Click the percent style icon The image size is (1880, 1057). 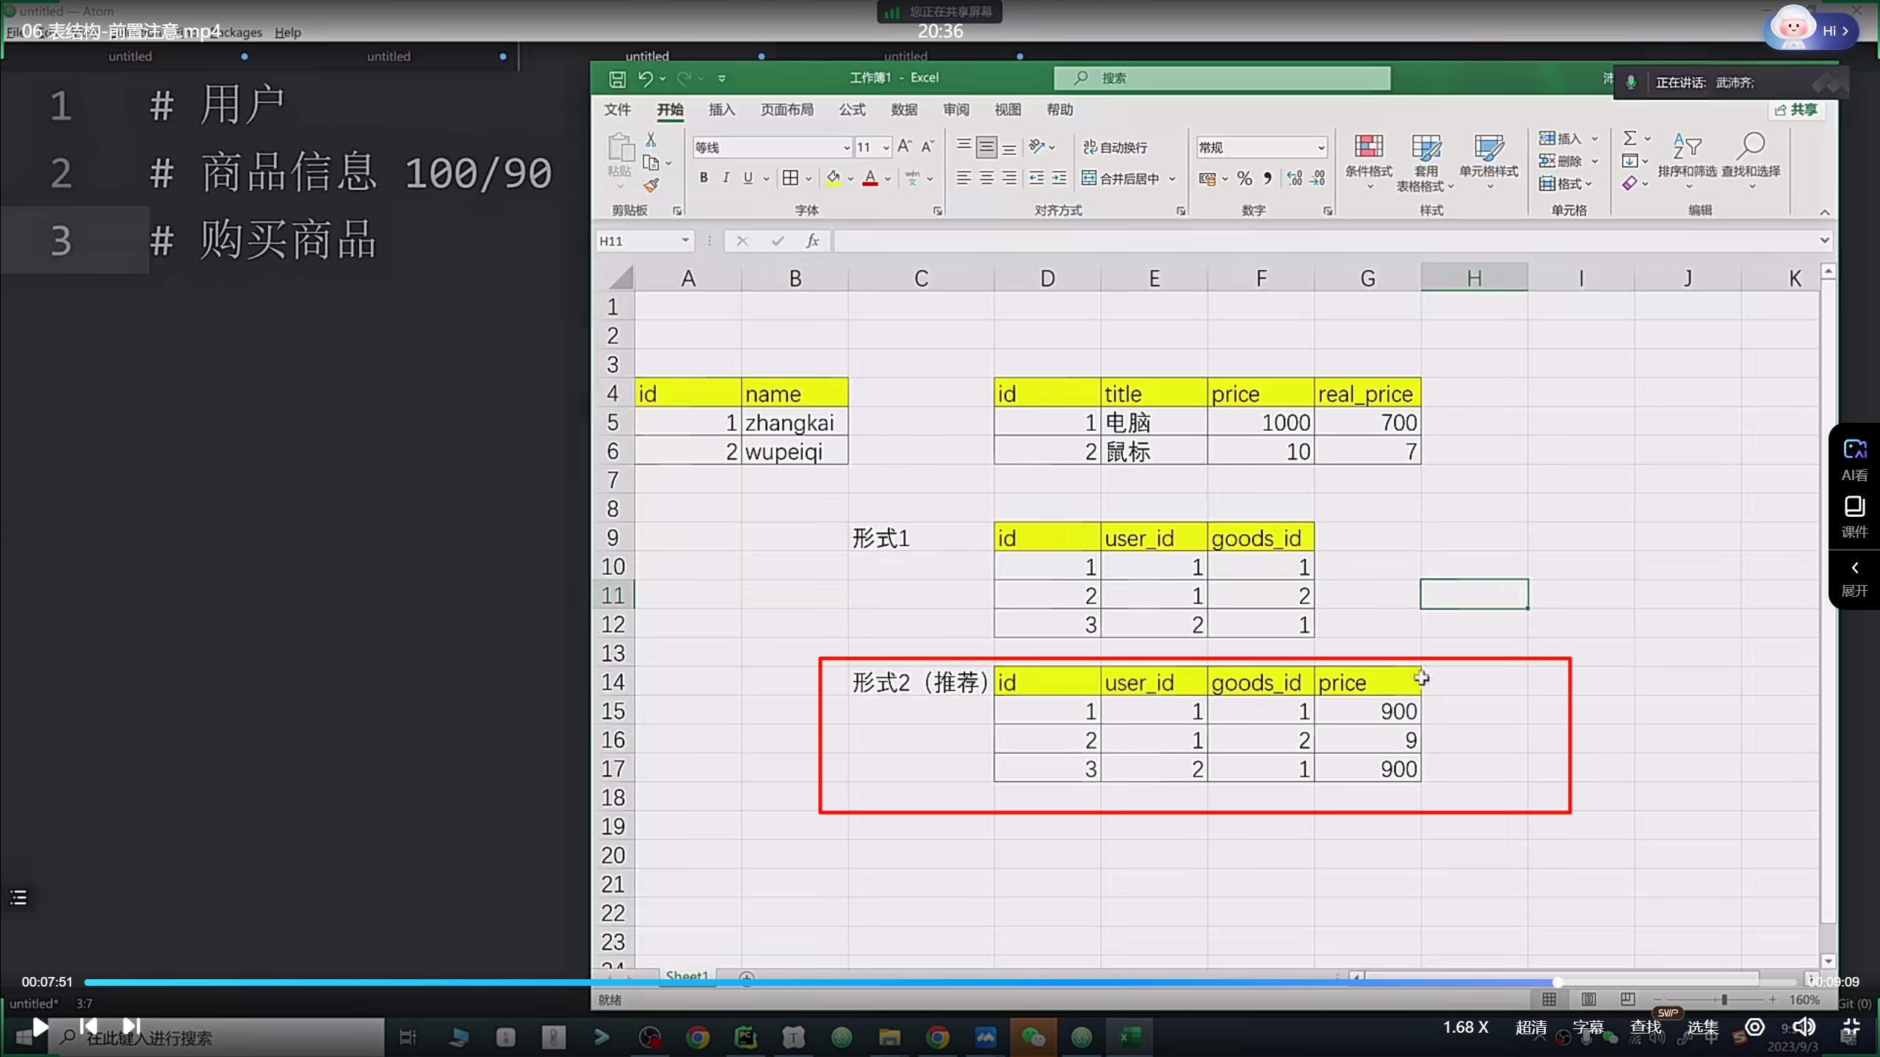[x=1244, y=178]
